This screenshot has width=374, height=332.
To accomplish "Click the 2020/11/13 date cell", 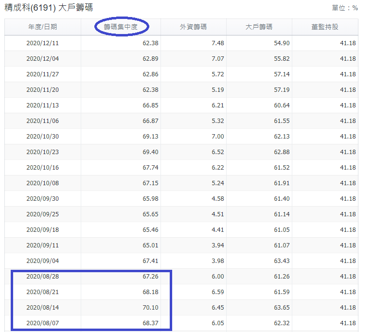I will pos(43,105).
